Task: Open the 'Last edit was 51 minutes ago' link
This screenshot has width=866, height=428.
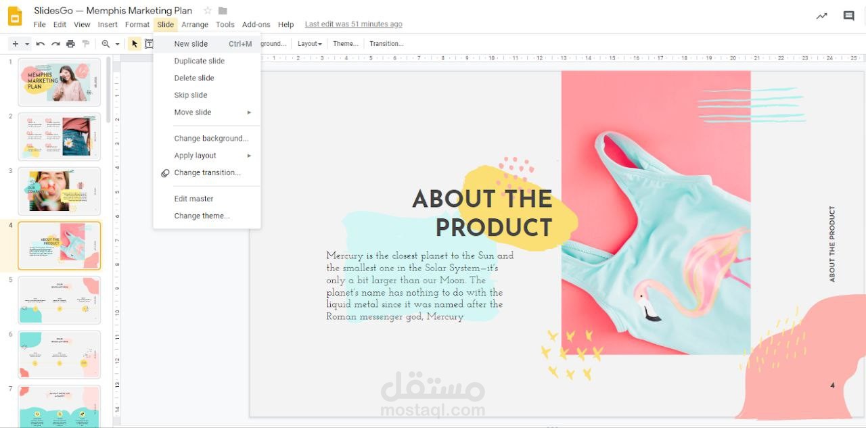Action: (x=353, y=24)
